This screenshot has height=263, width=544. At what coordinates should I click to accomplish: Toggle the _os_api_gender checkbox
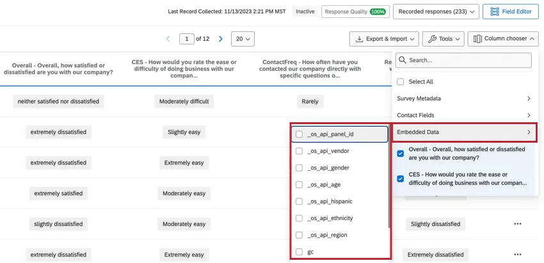click(x=299, y=168)
